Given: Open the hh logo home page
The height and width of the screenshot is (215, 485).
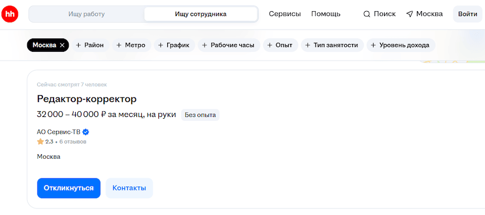Looking at the screenshot, I should tap(10, 14).
